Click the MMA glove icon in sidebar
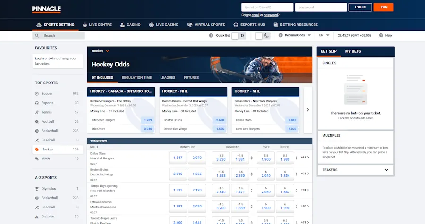 pos(37,159)
